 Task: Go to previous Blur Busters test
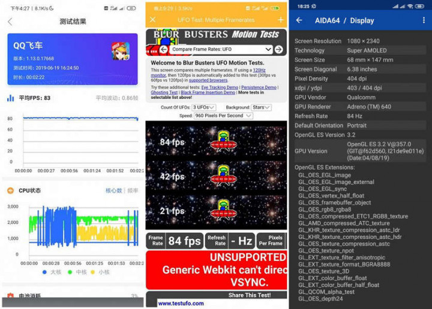click(x=164, y=50)
